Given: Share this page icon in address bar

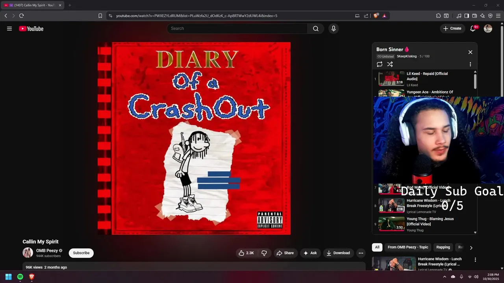Looking at the screenshot, I should tap(366, 16).
